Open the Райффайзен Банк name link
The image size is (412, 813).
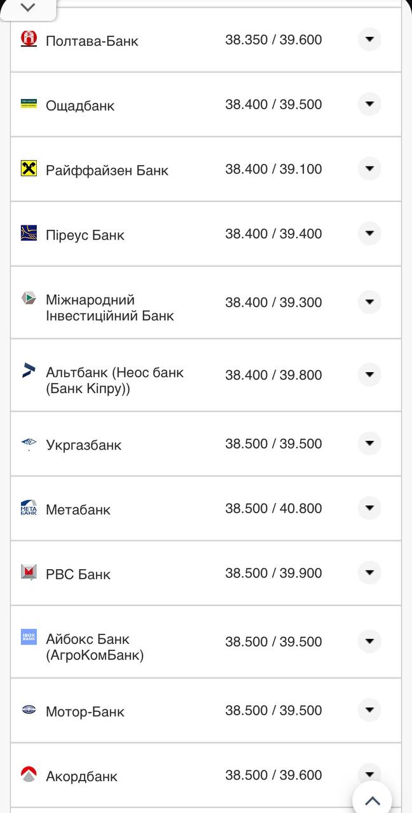click(x=107, y=170)
